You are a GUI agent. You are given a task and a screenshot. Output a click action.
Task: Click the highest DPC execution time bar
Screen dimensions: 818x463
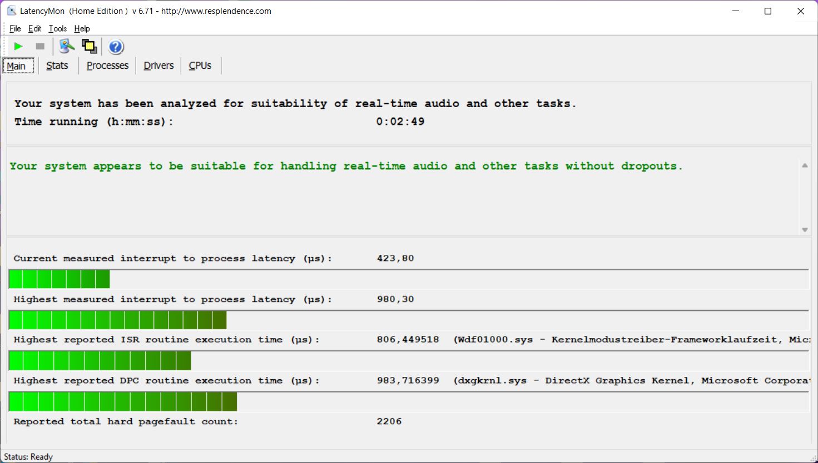tap(409, 402)
